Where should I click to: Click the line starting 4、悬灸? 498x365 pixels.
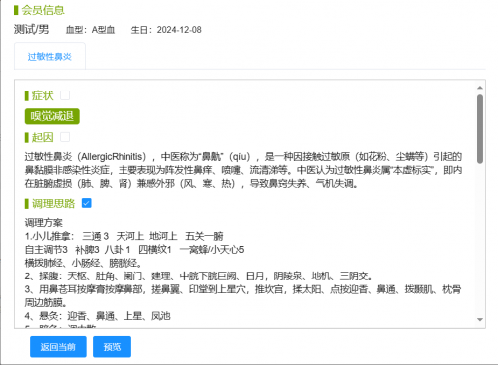(98, 316)
